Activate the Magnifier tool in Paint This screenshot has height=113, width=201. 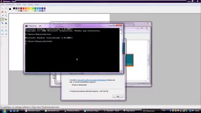6,16
